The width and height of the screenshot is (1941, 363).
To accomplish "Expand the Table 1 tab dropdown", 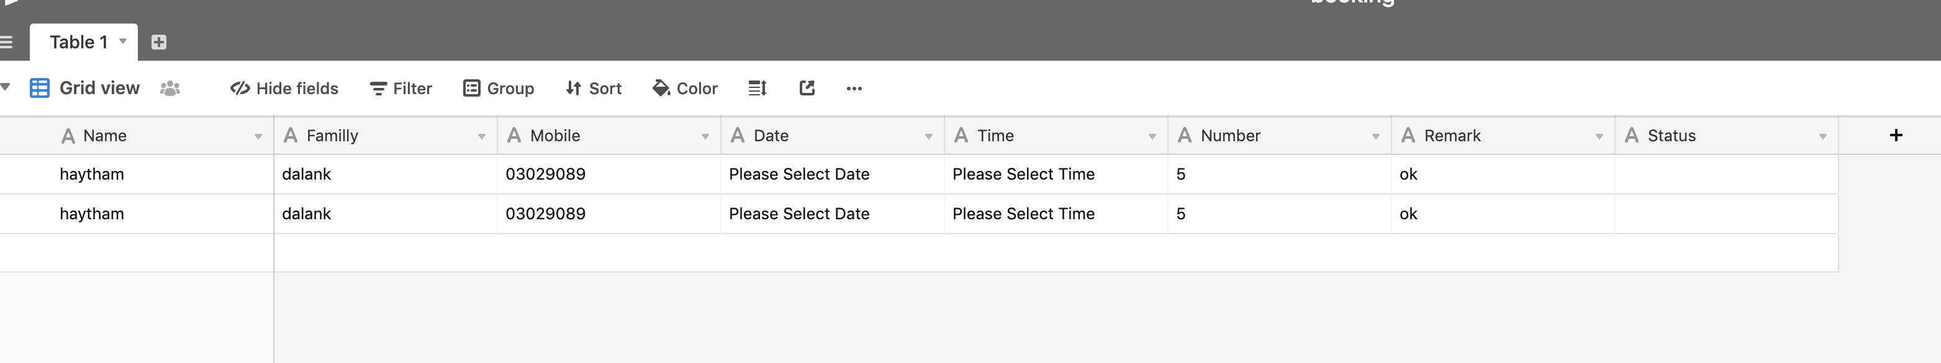I will tap(123, 42).
